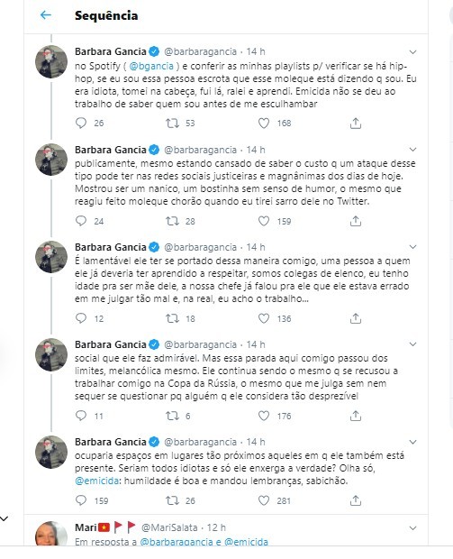Open options chevron on the 'publicamente' tweet
The width and height of the screenshot is (453, 559).
coord(412,149)
